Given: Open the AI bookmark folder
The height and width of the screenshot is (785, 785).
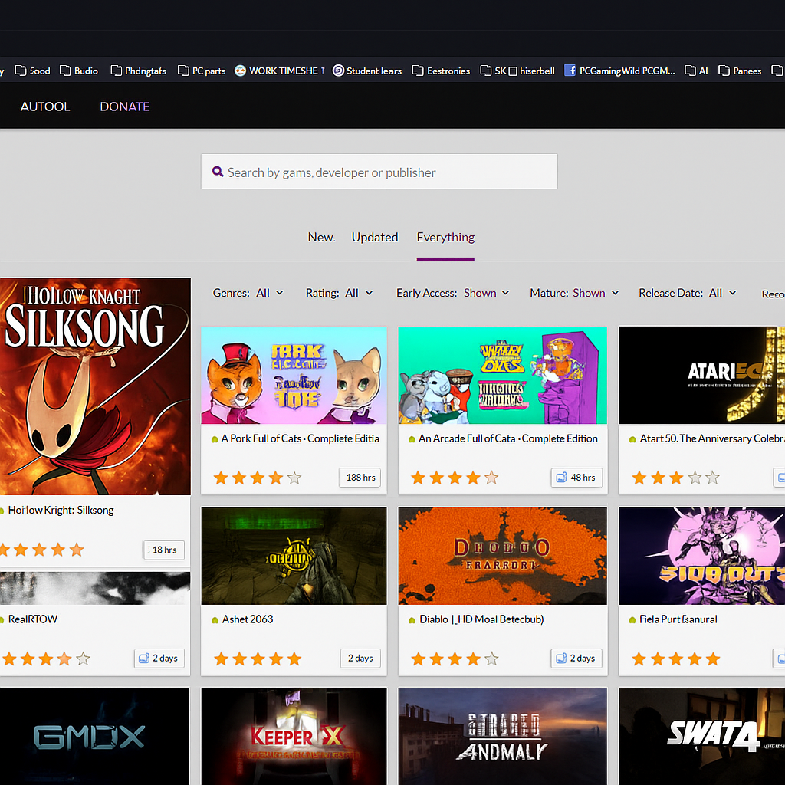Looking at the screenshot, I should coord(696,71).
